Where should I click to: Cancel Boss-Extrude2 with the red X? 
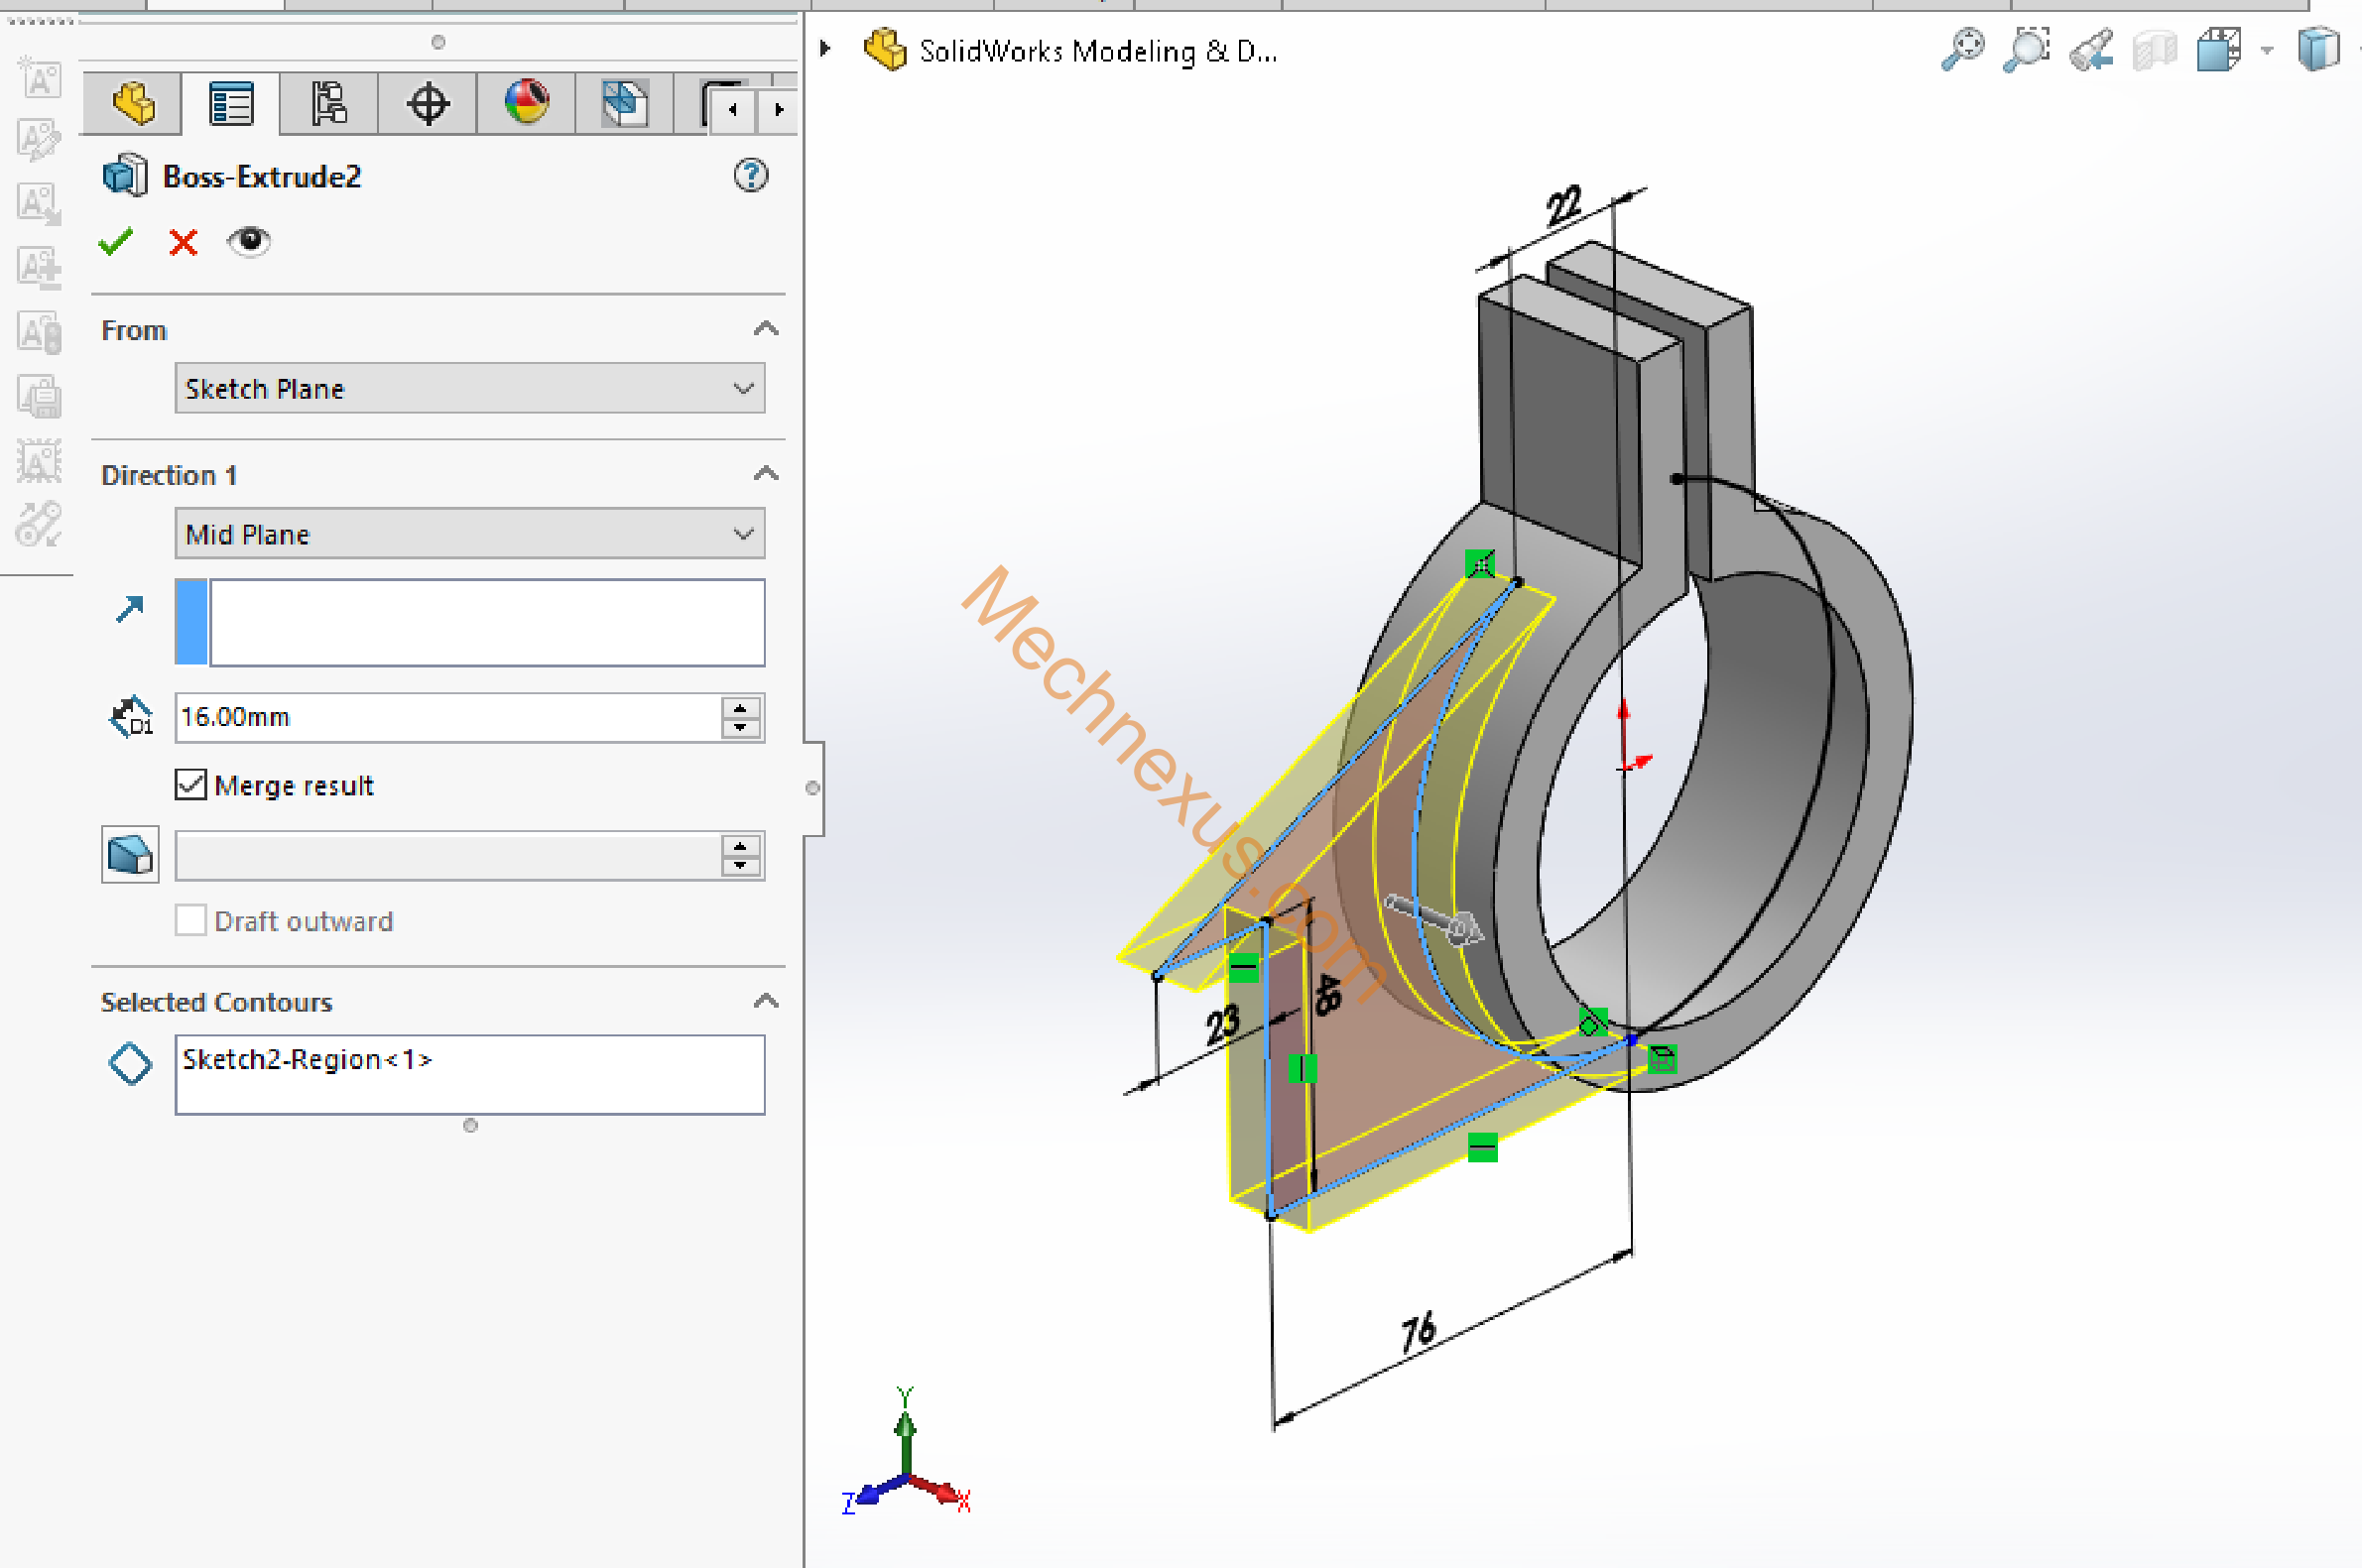pos(183,242)
